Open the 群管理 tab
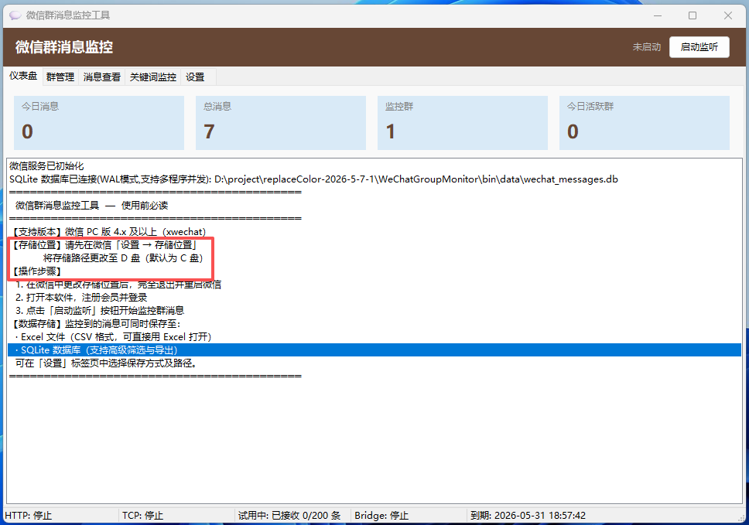 point(60,77)
